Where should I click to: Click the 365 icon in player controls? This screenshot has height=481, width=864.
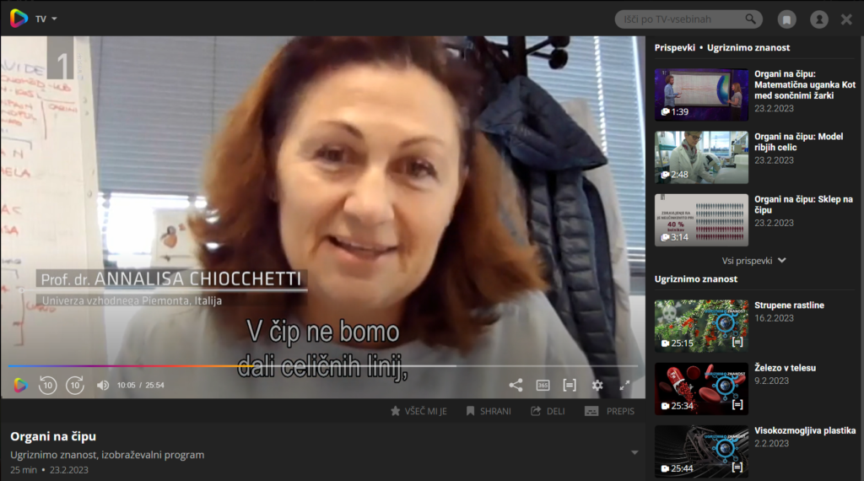(543, 386)
